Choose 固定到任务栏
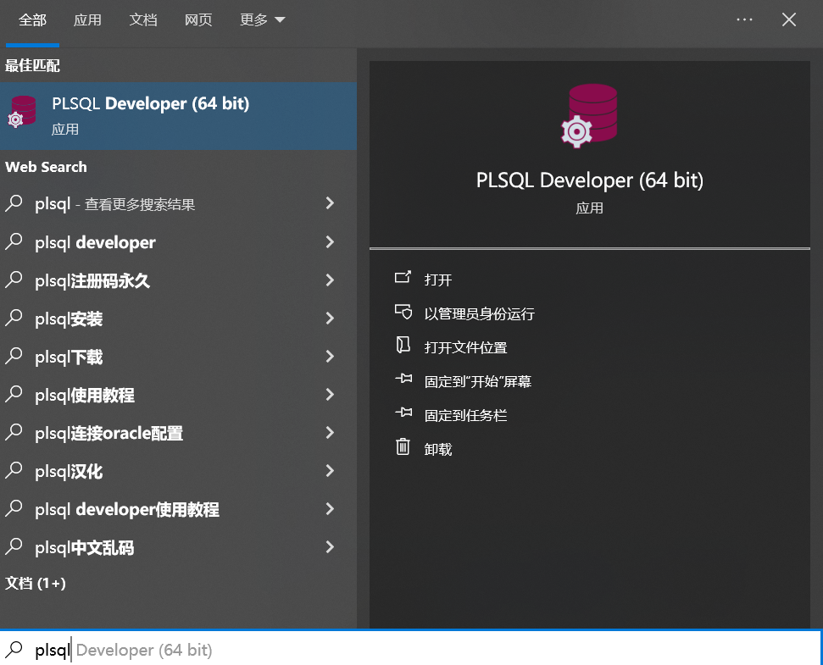 (465, 416)
